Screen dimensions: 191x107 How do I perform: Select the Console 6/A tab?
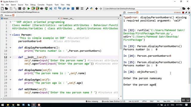pos(131,12)
